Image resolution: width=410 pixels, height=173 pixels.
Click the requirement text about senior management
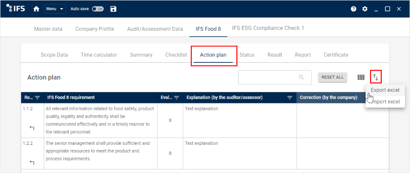pyautogui.click(x=98, y=151)
